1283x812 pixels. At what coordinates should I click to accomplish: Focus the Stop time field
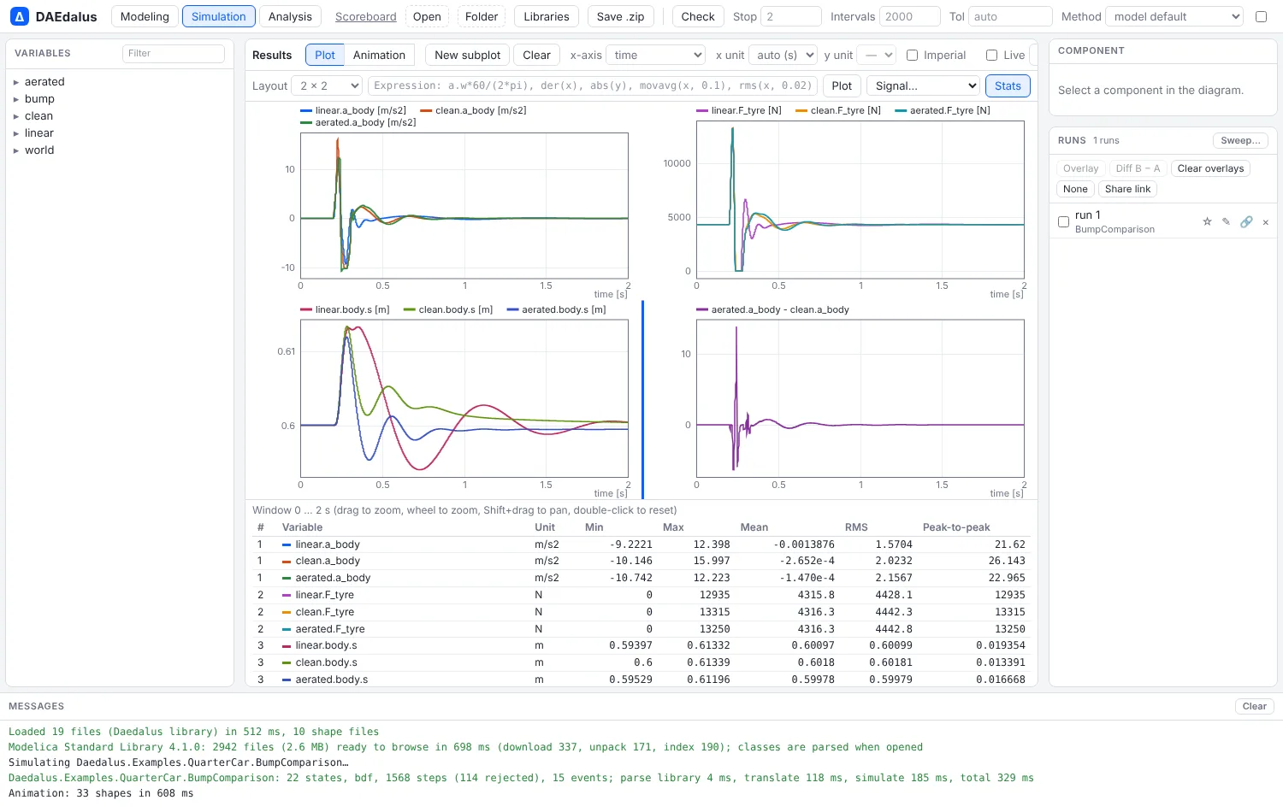point(790,16)
